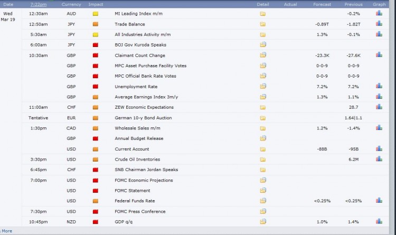Select the FOMC Press Conference event
Screen dimensions: 396x235
pos(140,211)
